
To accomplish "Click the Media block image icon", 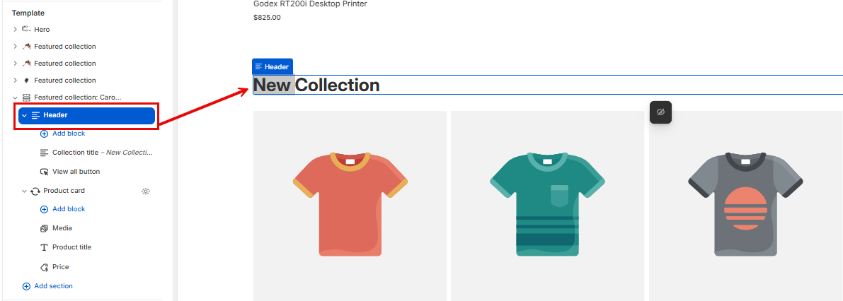I will coord(45,228).
